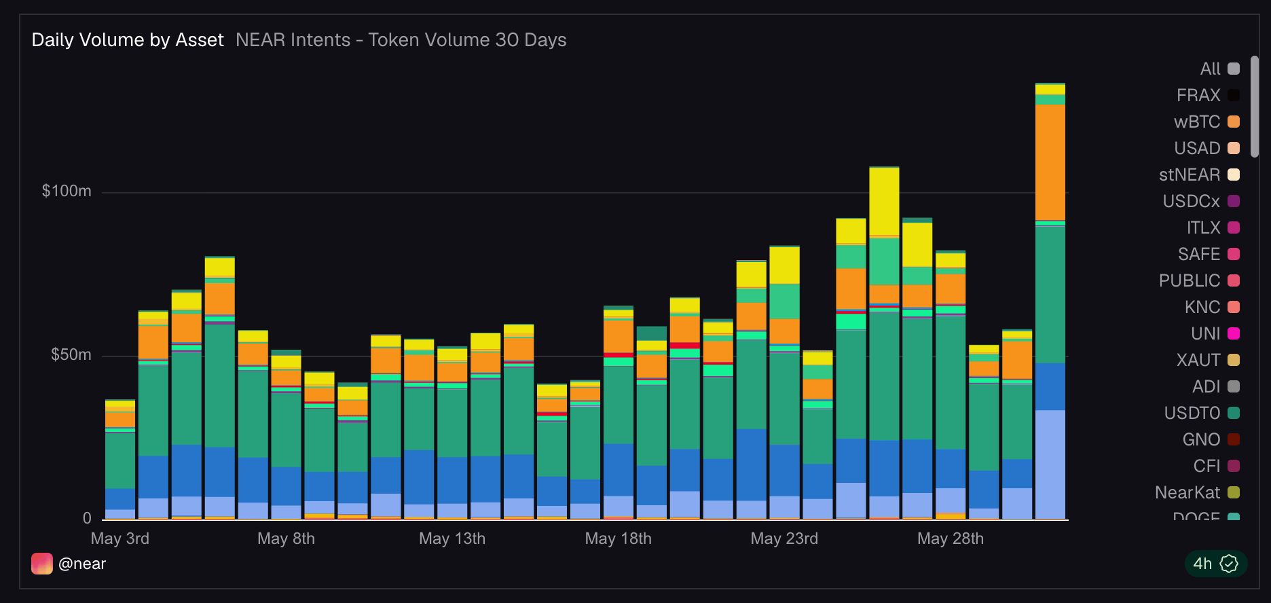This screenshot has width=1271, height=603.
Task: Click the May 3rd x-axis label
Action: point(120,538)
